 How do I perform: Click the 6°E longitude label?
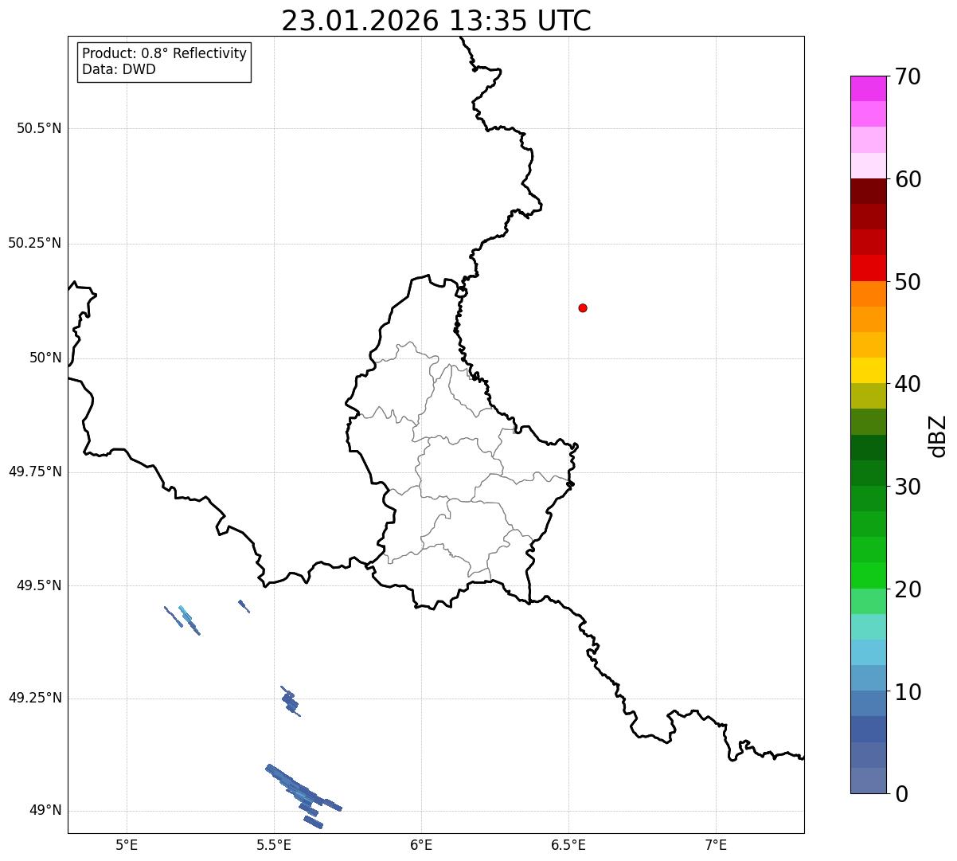[x=421, y=844]
